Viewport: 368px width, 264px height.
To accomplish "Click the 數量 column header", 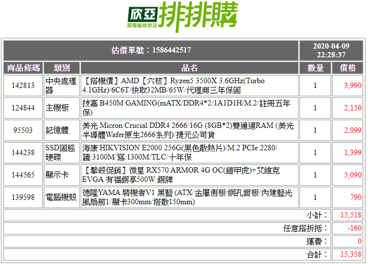I will 315,68.
